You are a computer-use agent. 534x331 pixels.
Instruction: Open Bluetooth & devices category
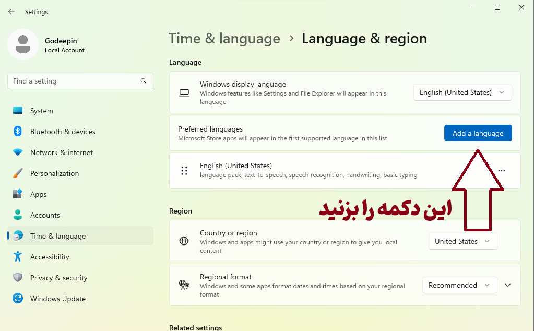80,132
